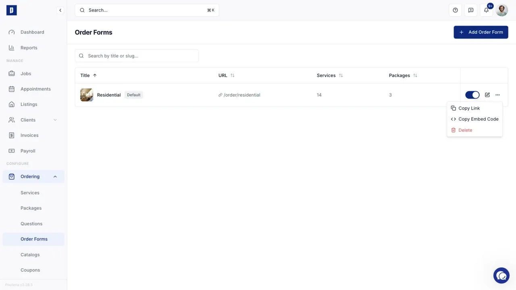516x290 pixels.
Task: Click the Default badge
Action: (134, 95)
